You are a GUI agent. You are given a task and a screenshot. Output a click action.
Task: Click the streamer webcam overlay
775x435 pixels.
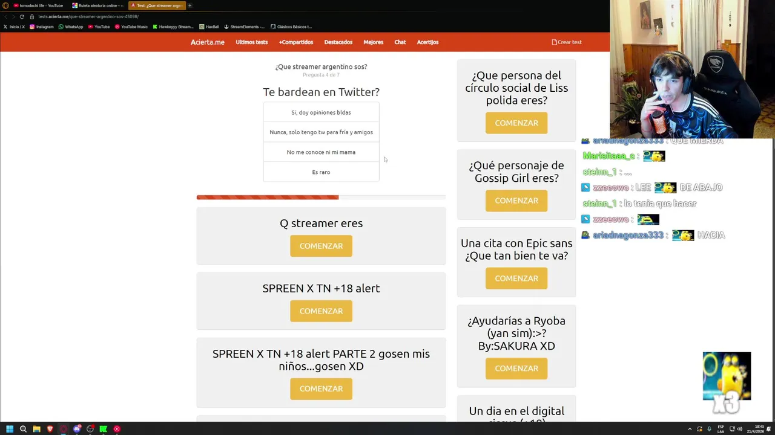[692, 69]
